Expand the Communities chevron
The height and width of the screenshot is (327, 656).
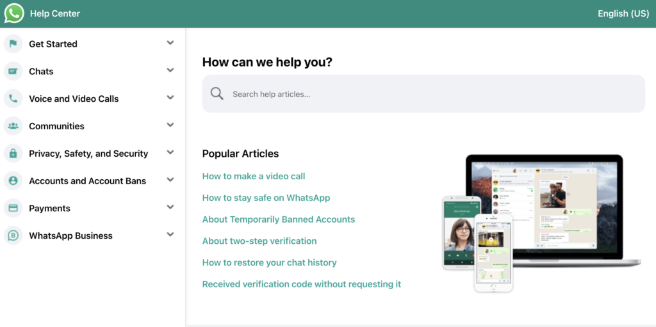(170, 125)
